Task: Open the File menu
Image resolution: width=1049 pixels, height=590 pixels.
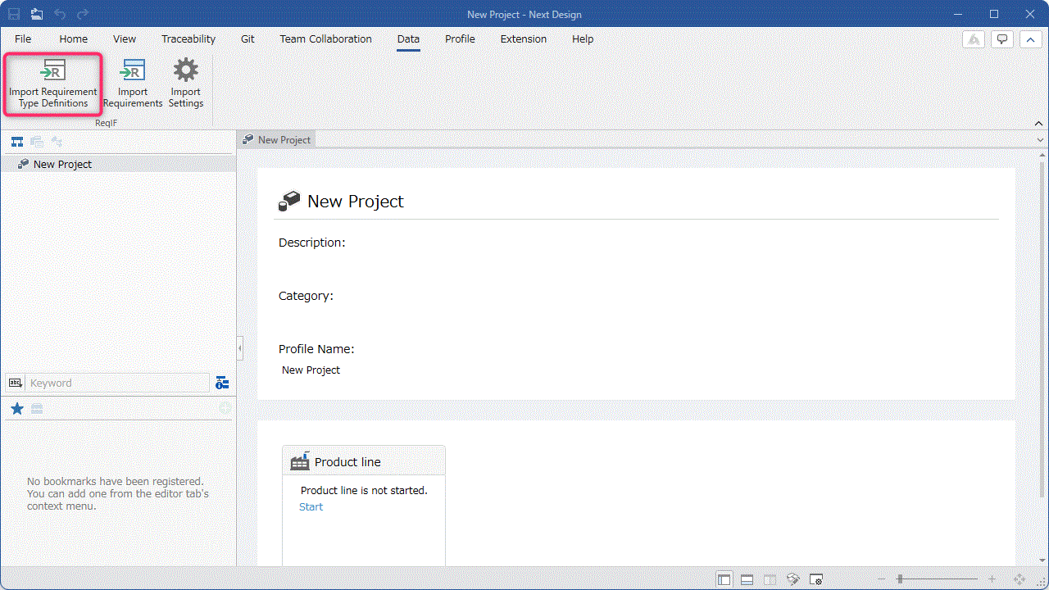Action: (x=23, y=39)
